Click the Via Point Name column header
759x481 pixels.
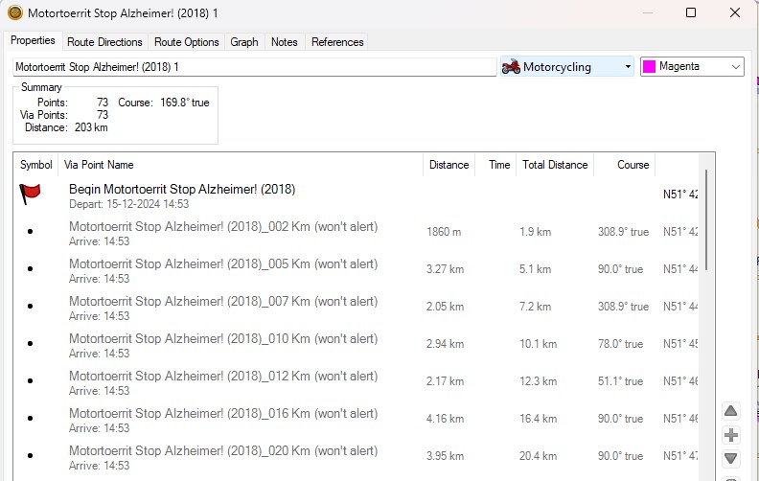(100, 165)
